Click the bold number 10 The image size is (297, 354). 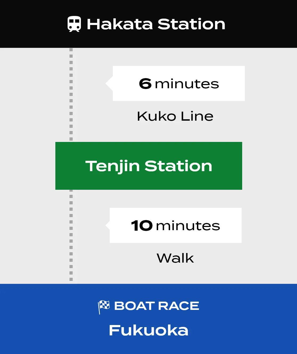click(142, 226)
